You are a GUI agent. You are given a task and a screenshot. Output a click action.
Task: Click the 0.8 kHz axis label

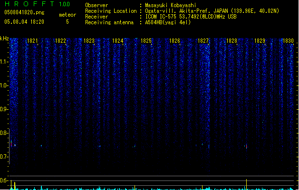[x=4, y=133]
